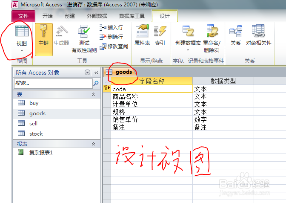
Task: Click the 视图 (View) table icon
Action: tap(22, 31)
